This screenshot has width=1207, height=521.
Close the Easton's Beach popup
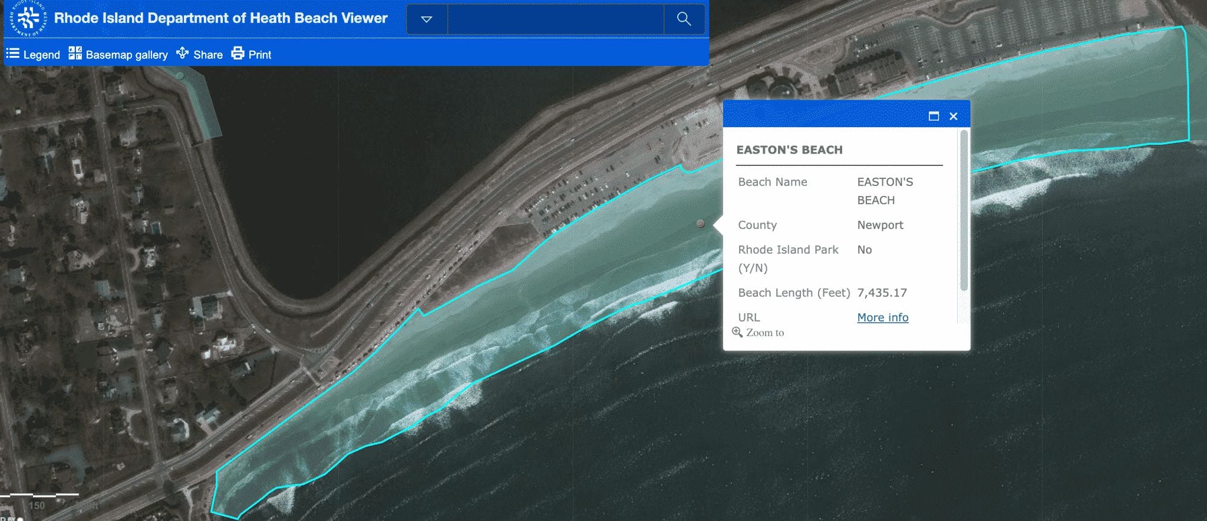tap(953, 116)
